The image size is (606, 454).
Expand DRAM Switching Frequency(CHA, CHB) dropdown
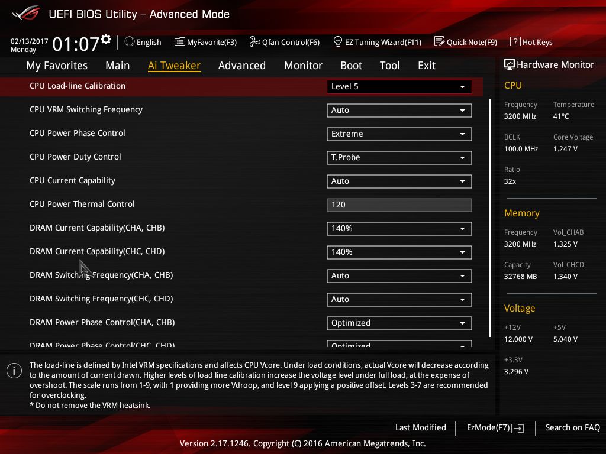399,275
